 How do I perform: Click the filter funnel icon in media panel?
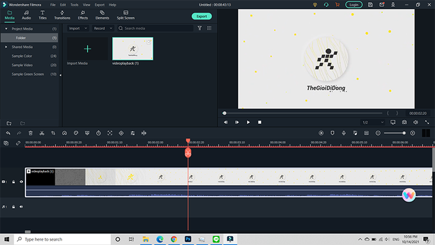[x=199, y=28]
